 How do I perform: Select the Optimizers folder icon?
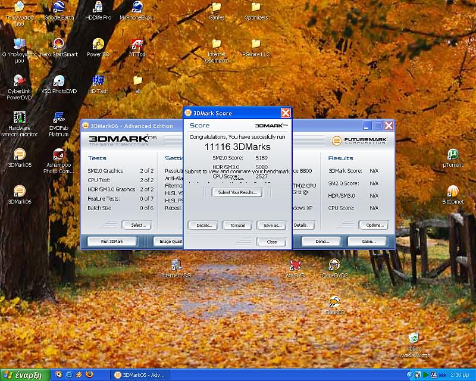[256, 11]
